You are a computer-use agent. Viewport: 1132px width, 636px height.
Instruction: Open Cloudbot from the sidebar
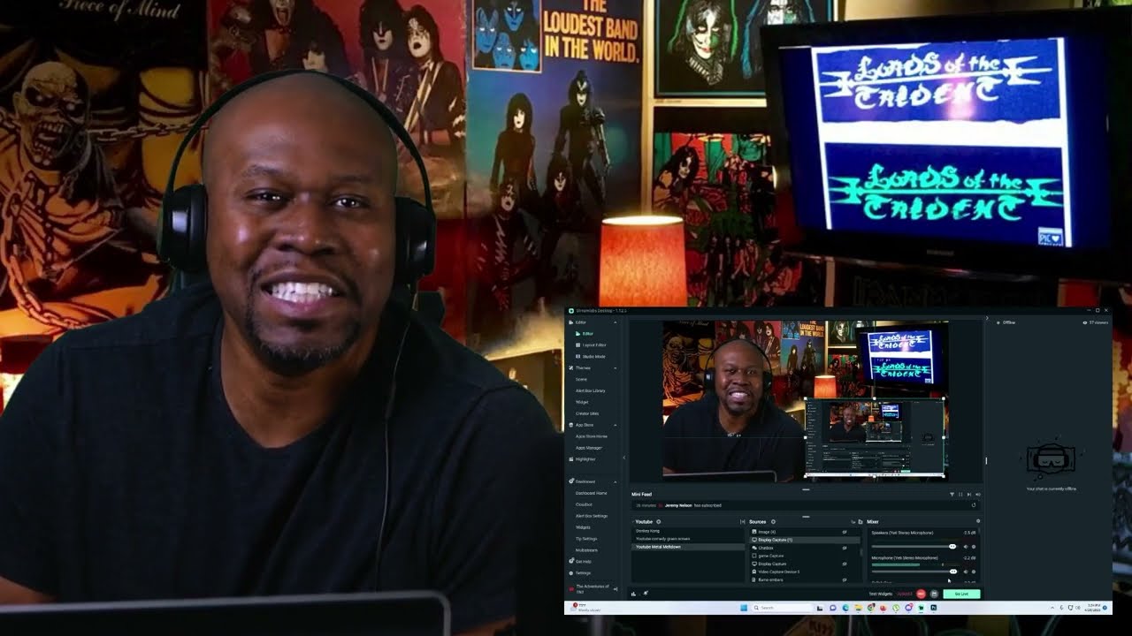pos(584,504)
